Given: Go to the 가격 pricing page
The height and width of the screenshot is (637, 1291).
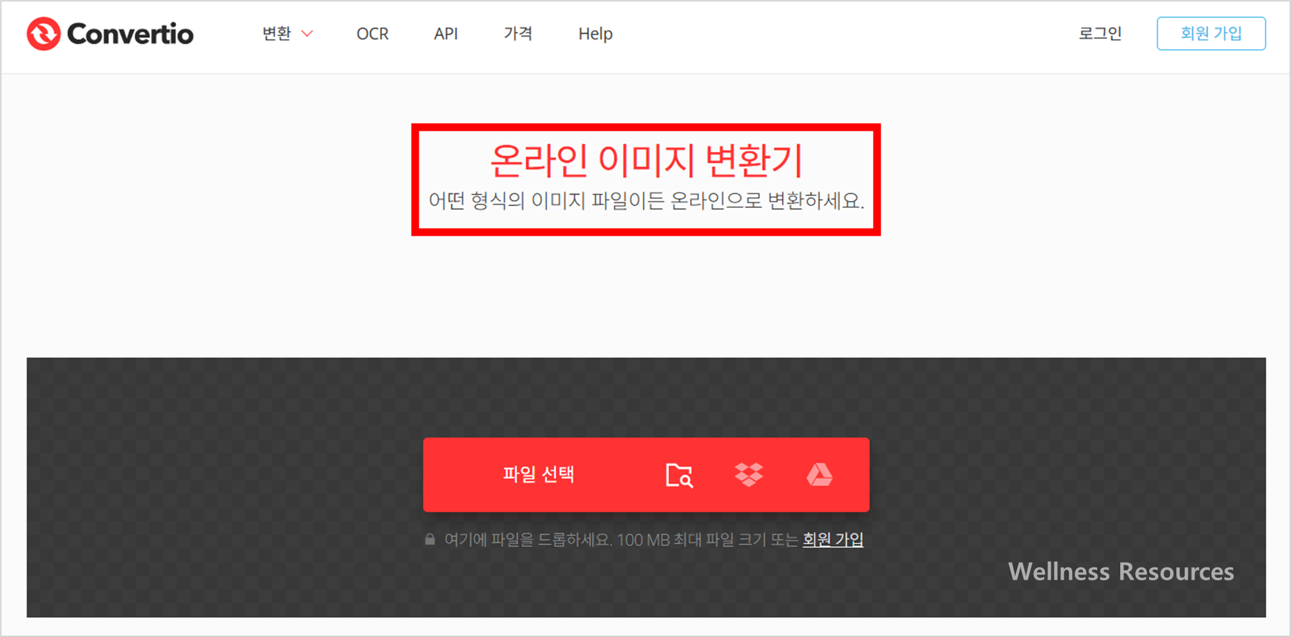Looking at the screenshot, I should [518, 33].
